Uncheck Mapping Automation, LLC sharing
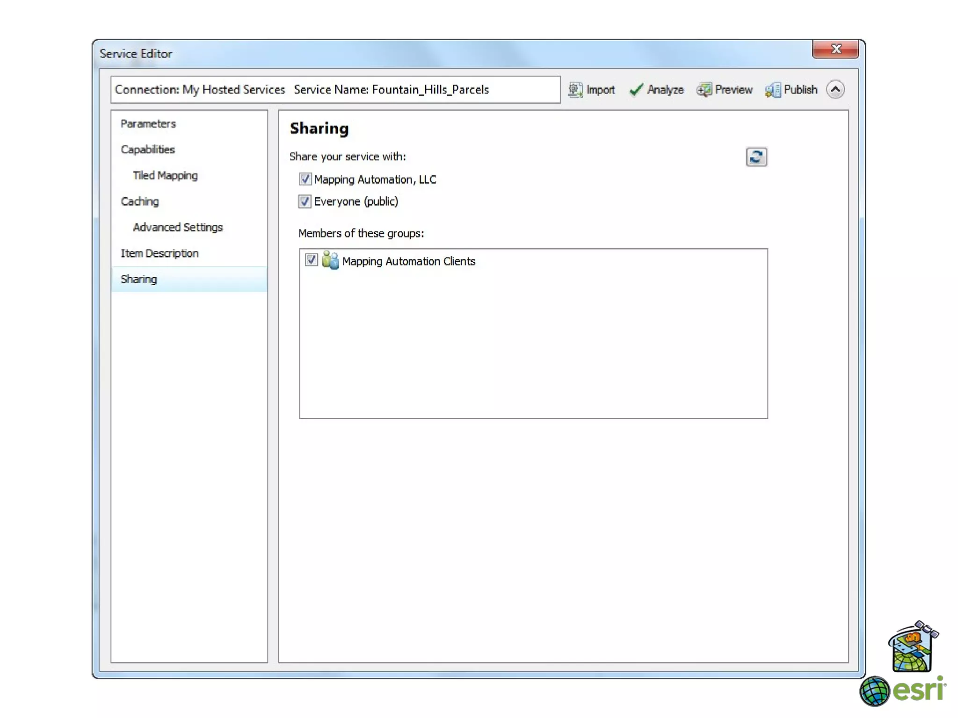Viewport: 958px width, 718px height. 305,179
